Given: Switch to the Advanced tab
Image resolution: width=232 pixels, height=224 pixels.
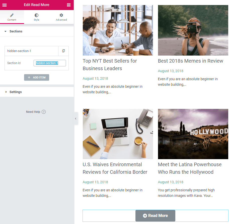Looking at the screenshot, I should click(61, 17).
